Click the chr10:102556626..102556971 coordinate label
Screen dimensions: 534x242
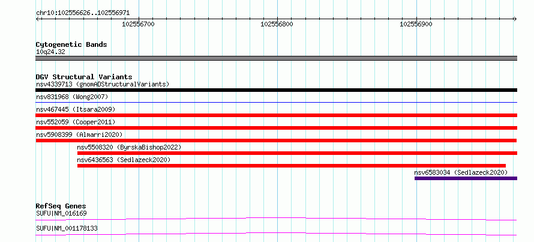click(83, 13)
